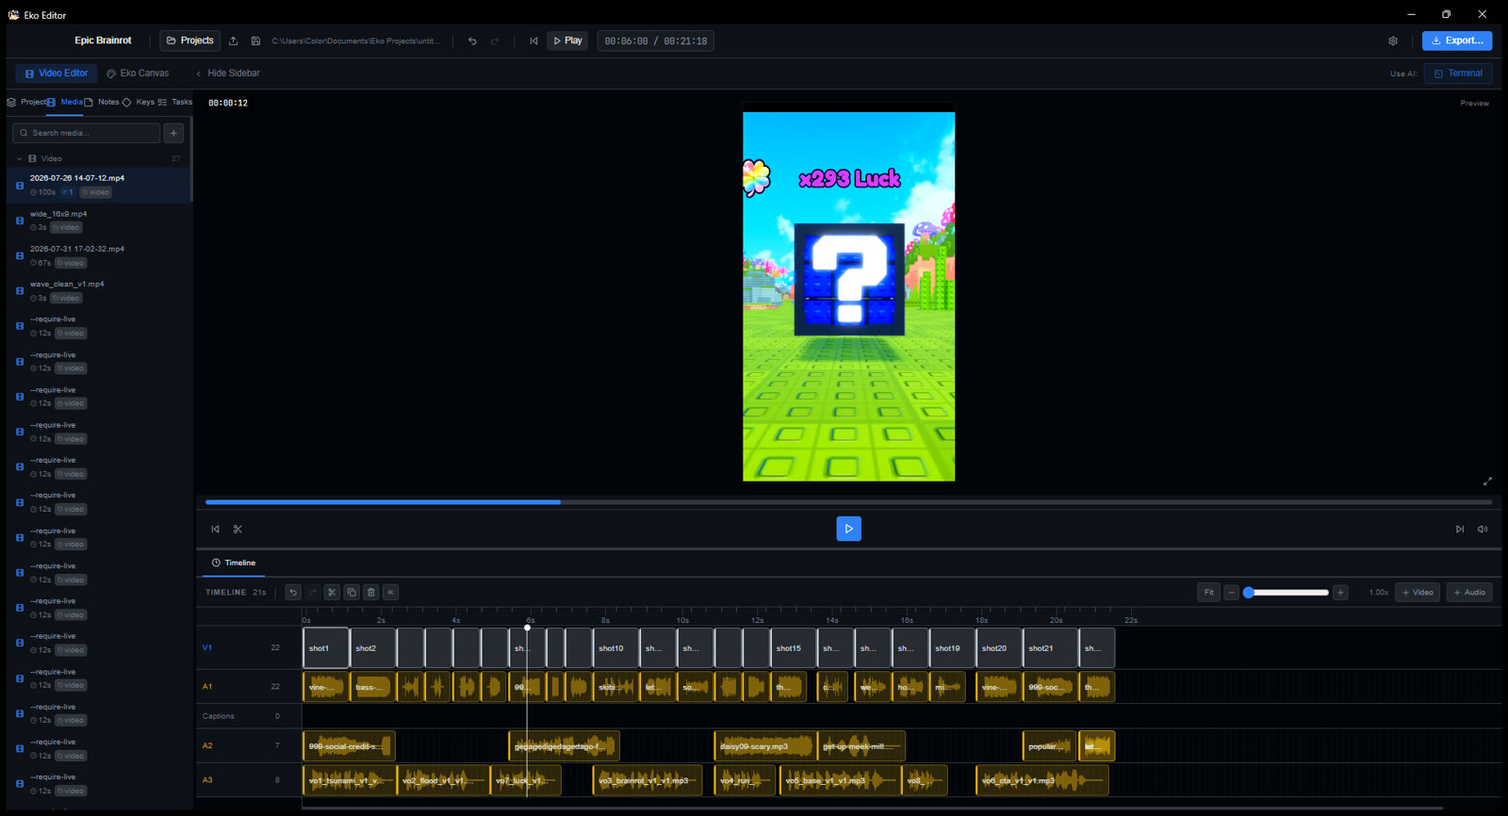
Task: Click the upload project icon beside Projects
Action: pos(234,41)
